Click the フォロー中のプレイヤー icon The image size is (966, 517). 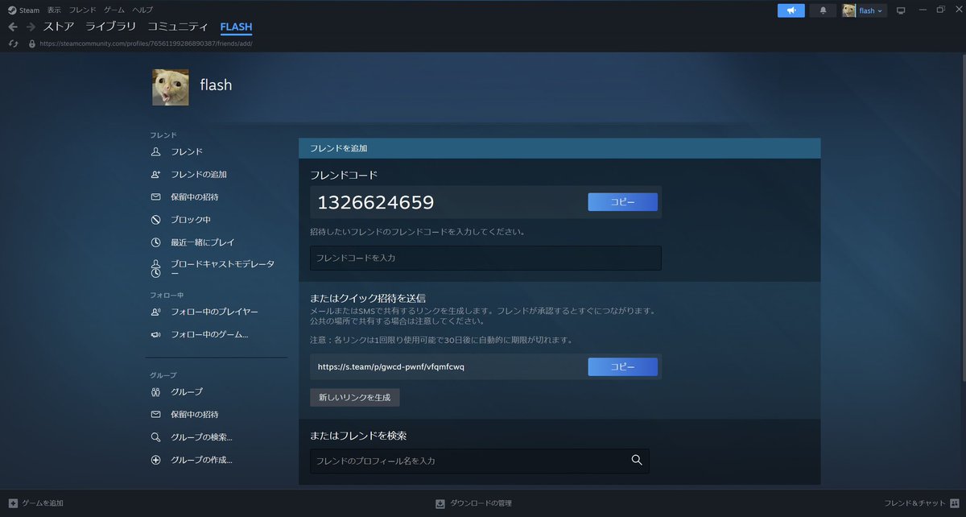click(155, 312)
